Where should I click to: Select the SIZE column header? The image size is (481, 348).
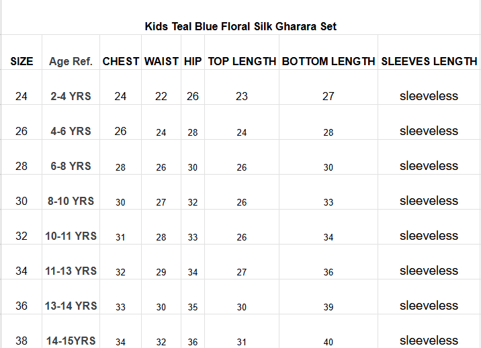pos(21,61)
